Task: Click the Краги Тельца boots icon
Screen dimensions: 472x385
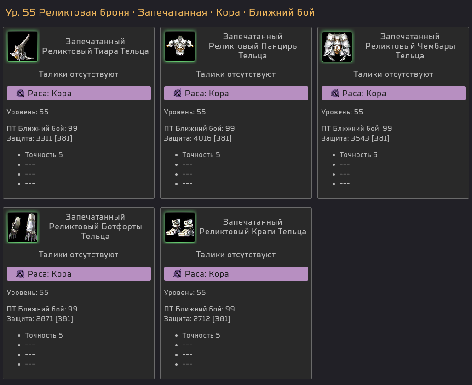Action: pyautogui.click(x=180, y=227)
